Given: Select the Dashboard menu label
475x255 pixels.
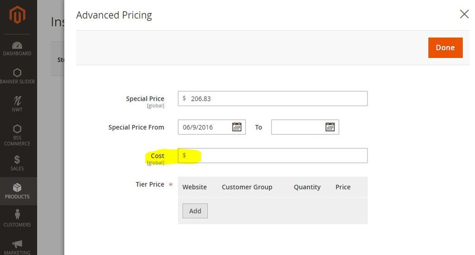Looking at the screenshot, I should (17, 53).
